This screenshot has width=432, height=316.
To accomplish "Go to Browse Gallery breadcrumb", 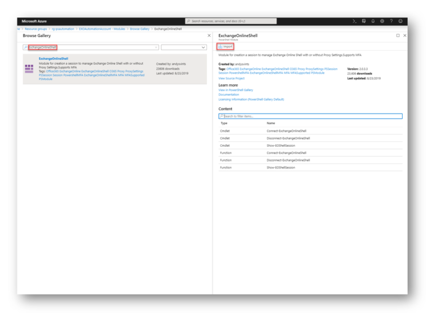I will [x=139, y=29].
